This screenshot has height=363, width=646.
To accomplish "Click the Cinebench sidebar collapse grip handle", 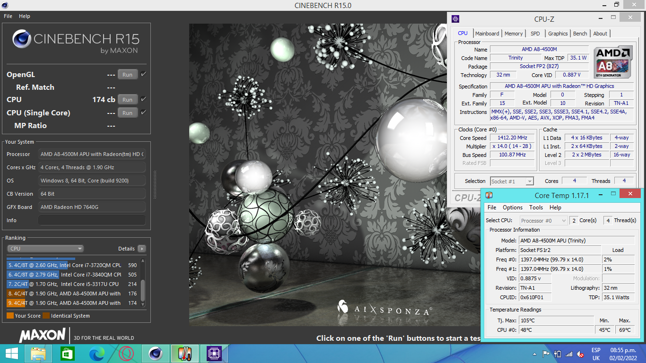I will pyautogui.click(x=155, y=185).
